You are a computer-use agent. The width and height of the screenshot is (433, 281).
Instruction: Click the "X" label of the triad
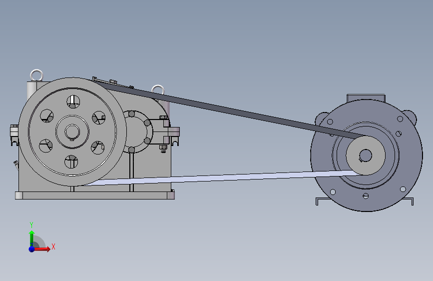click(53, 246)
